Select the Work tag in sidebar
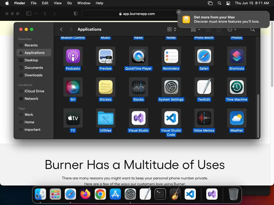This screenshot has height=205, width=274. pos(34,115)
